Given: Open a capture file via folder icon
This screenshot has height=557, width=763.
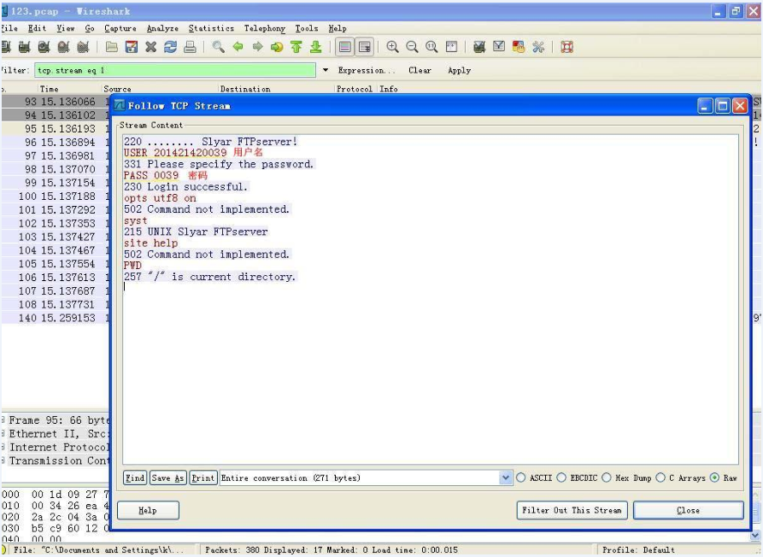Looking at the screenshot, I should click(x=112, y=47).
